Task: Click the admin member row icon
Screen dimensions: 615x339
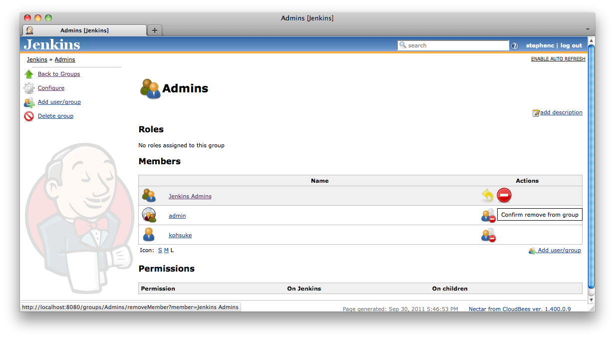Action: [x=149, y=215]
